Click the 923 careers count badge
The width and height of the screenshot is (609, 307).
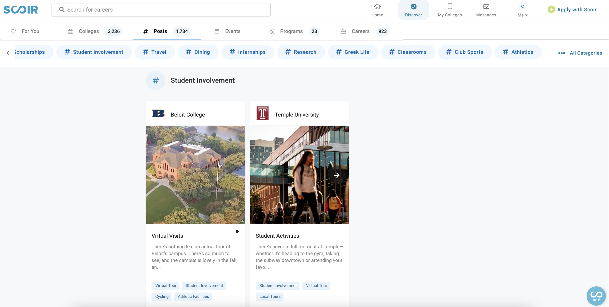pyautogui.click(x=382, y=31)
